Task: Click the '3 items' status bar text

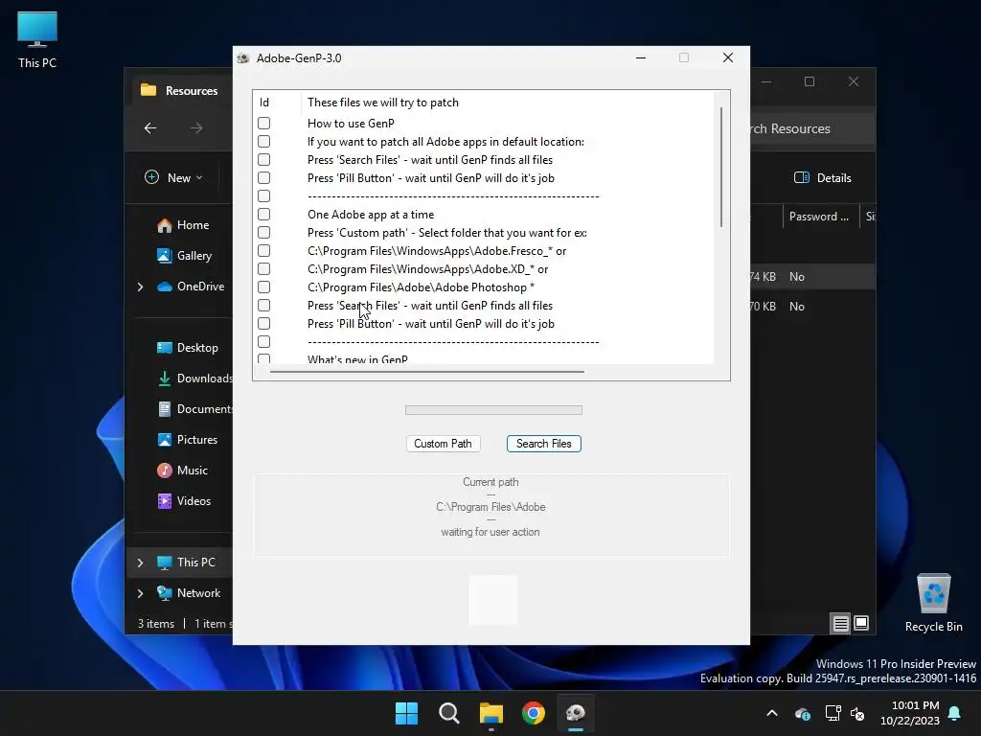Action: pos(156,624)
